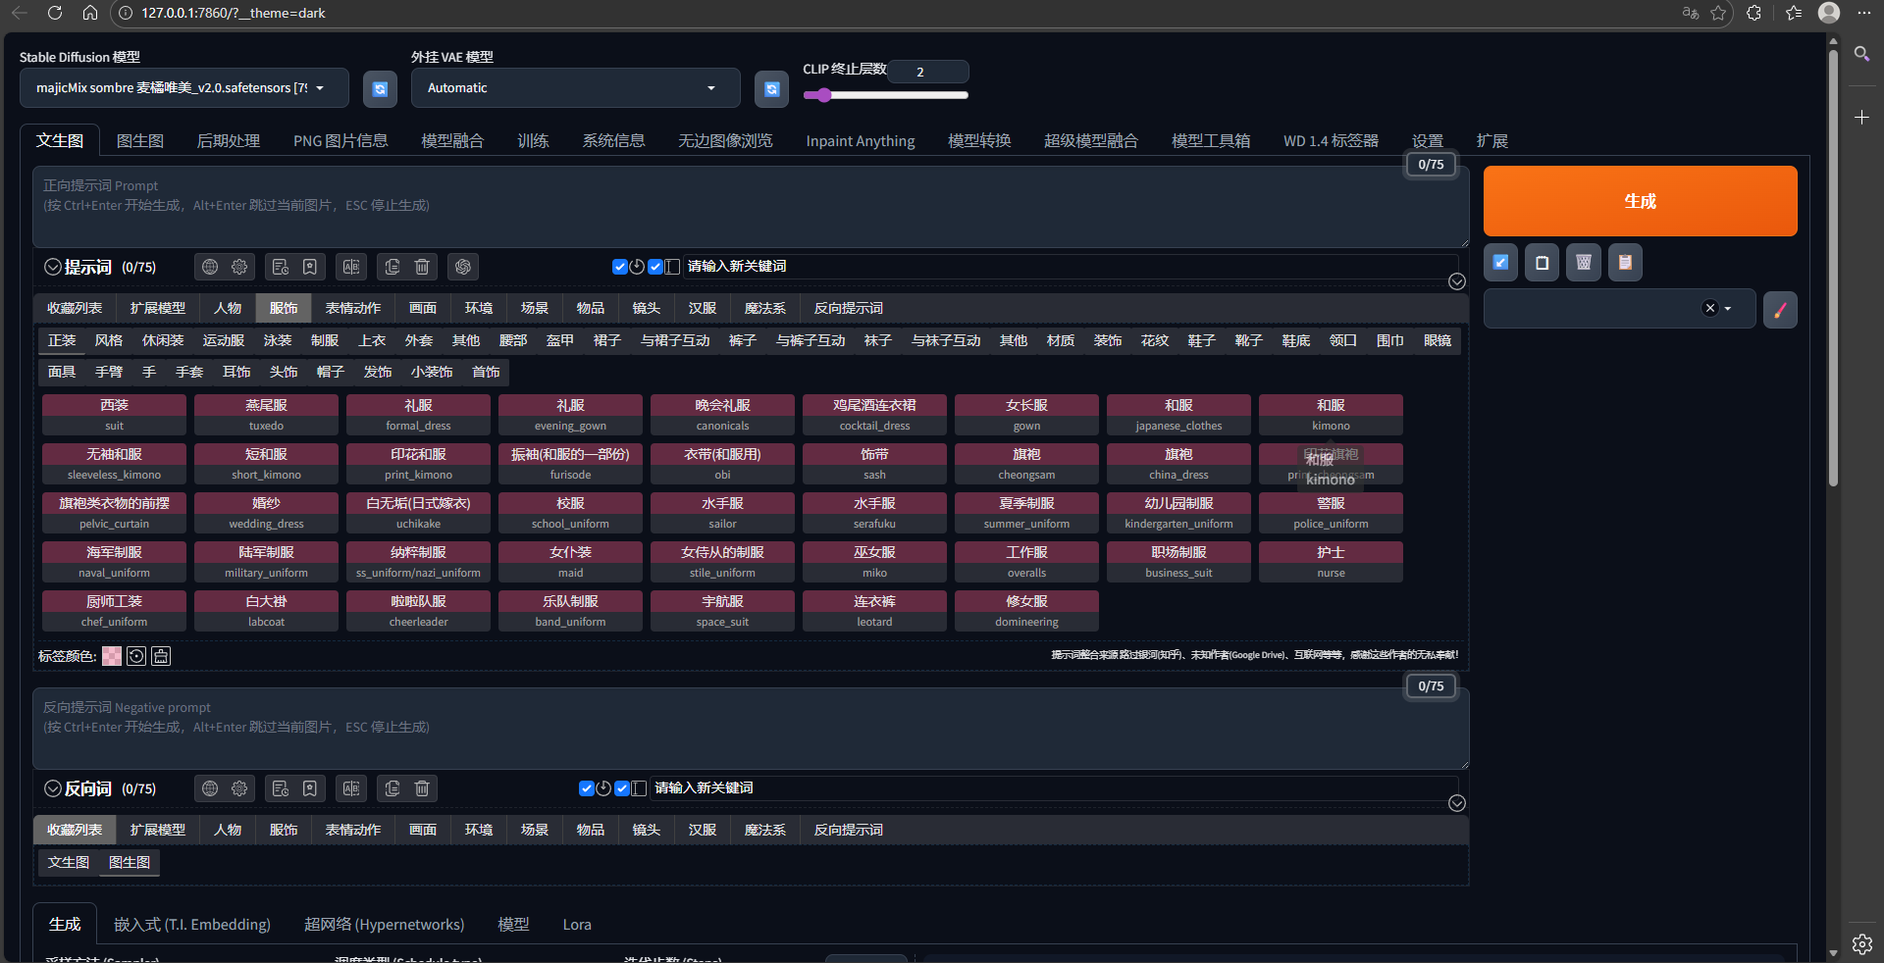
Task: Switch to the 图生图 main tab
Action: pos(140,141)
